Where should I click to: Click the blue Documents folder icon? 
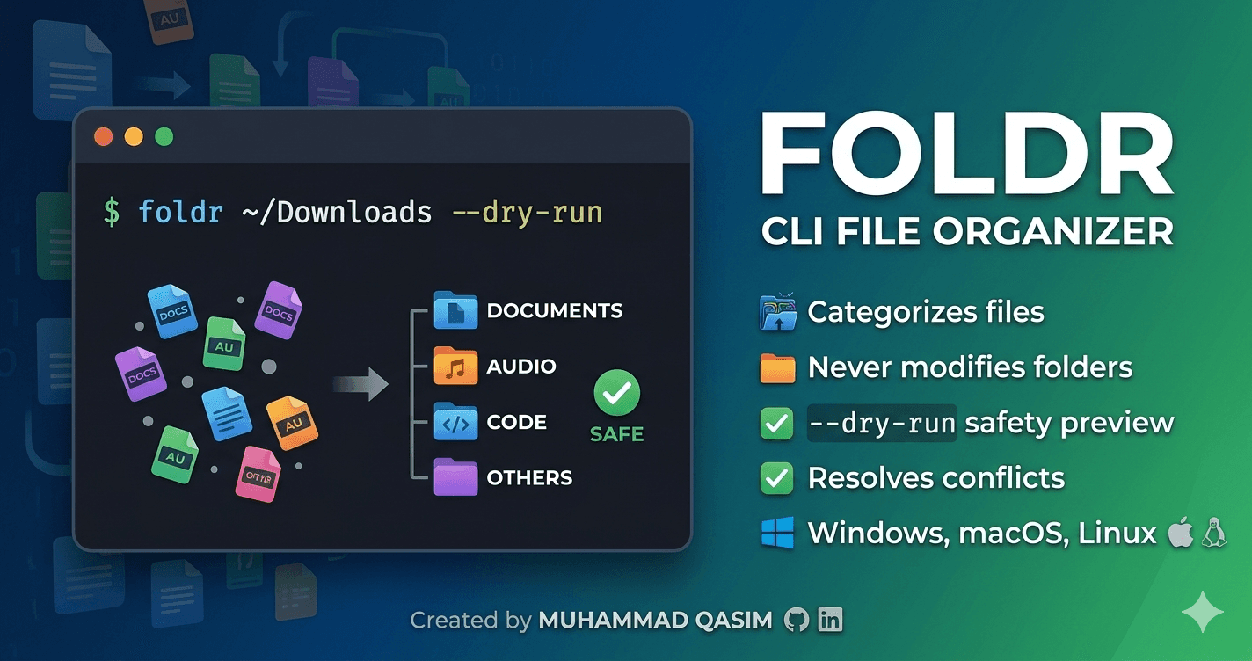tap(455, 311)
